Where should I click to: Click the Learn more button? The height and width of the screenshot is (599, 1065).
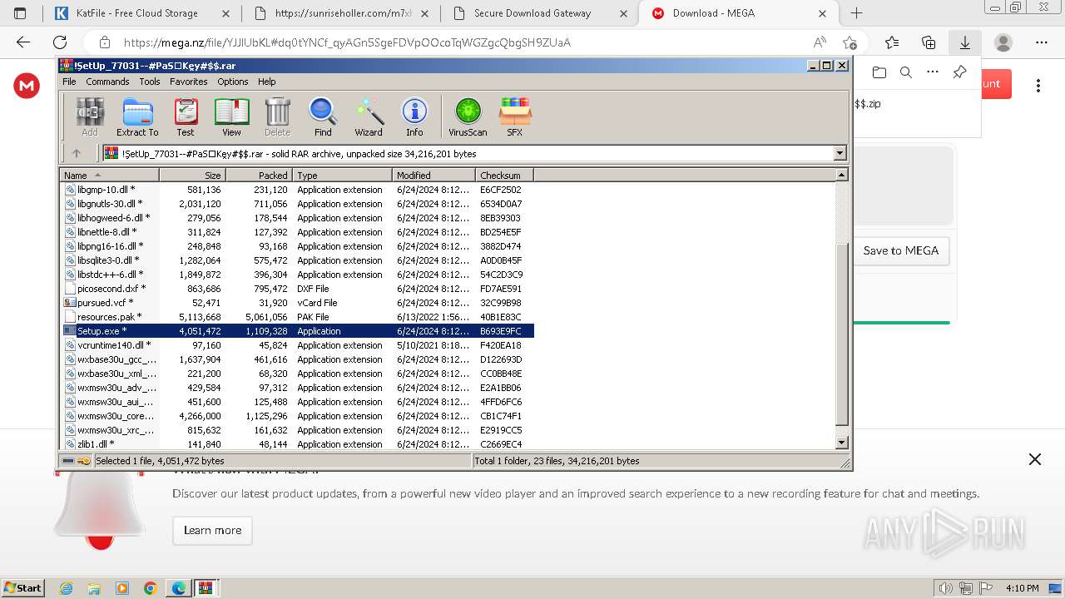point(212,531)
